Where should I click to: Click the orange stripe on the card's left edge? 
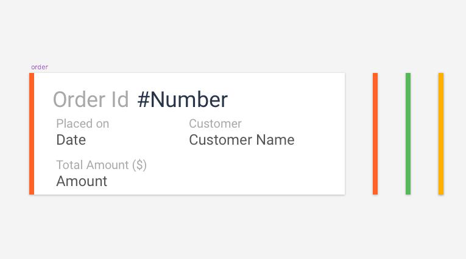(x=32, y=134)
